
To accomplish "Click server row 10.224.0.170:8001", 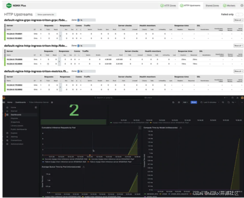I will [124, 34].
